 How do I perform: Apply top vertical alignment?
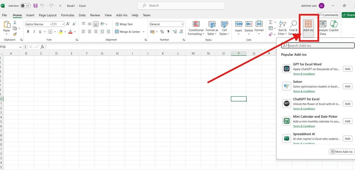[84, 24]
